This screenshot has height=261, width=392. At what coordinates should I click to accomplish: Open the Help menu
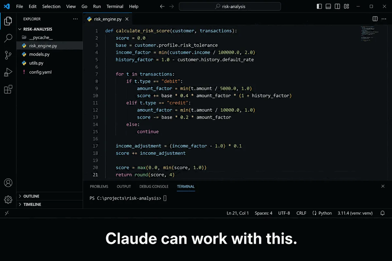134,7
